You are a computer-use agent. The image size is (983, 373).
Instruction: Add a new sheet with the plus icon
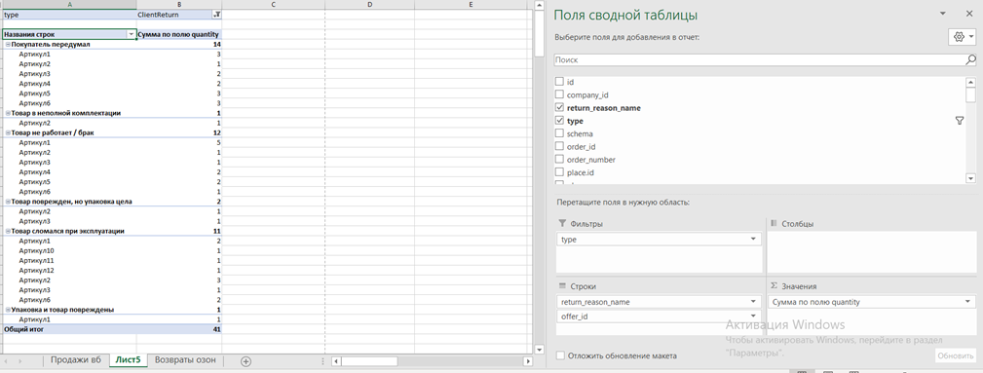(x=246, y=361)
